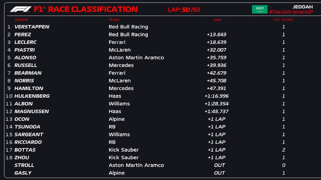Click the LAP 50/50 counter
Screen dimensions: 321x180
184,10
